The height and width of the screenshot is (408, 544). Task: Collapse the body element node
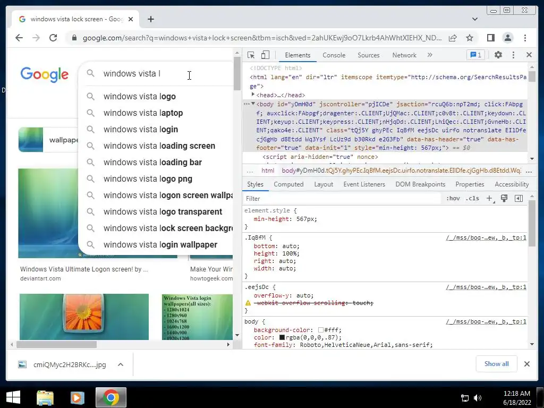[x=253, y=104]
